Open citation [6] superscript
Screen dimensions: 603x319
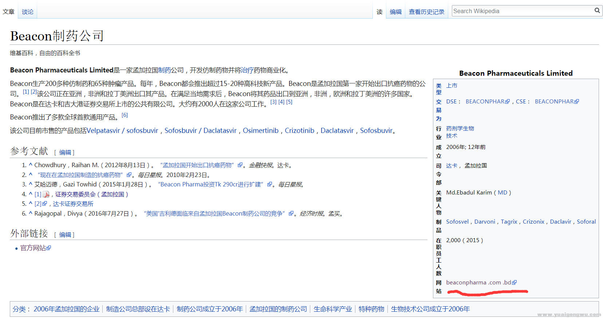pos(125,115)
